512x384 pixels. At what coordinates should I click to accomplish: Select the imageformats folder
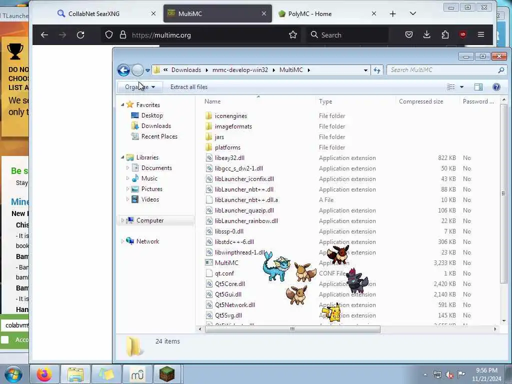(233, 126)
